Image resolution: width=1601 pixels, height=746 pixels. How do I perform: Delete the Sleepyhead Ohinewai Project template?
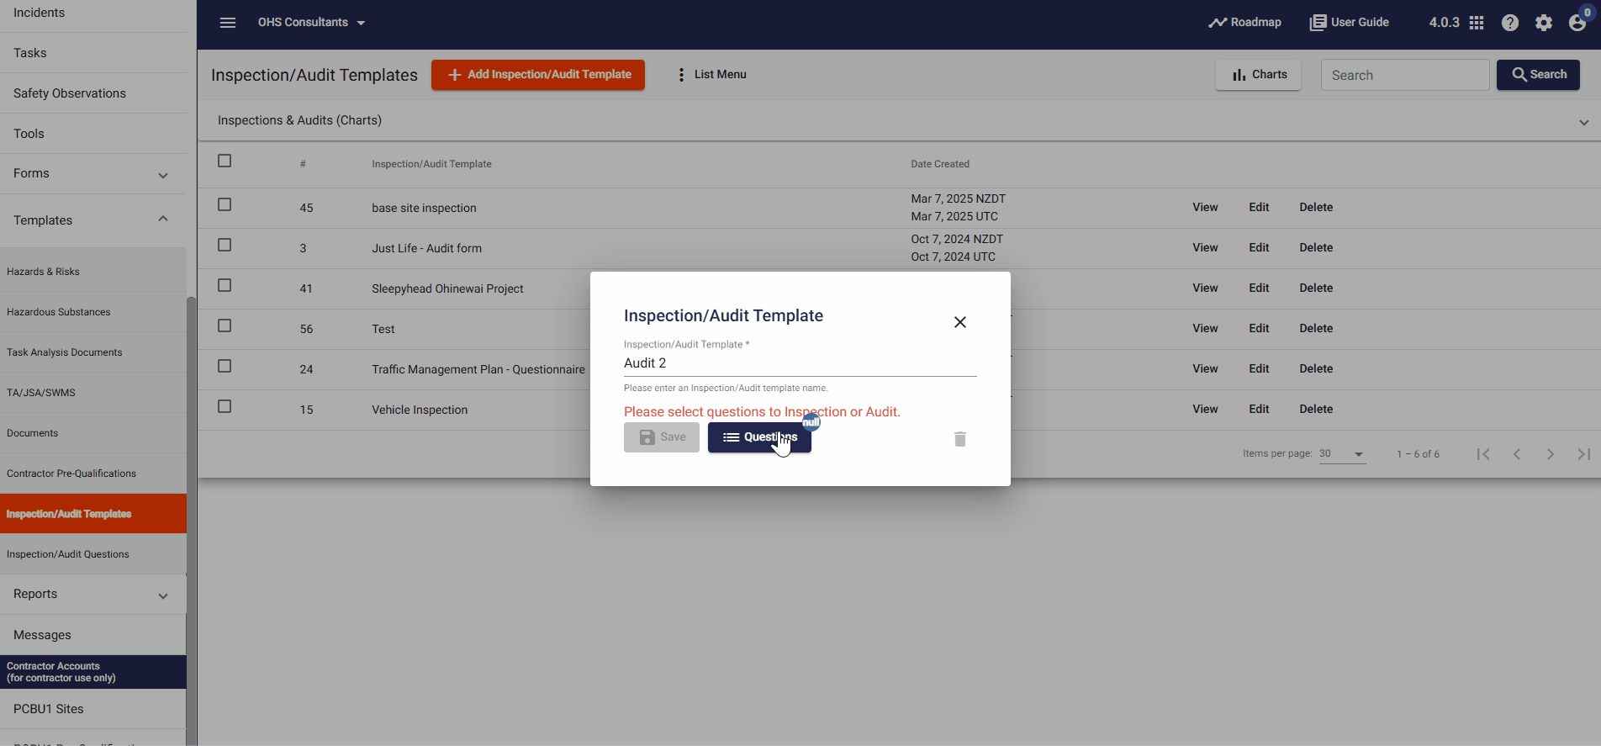[x=1316, y=288]
